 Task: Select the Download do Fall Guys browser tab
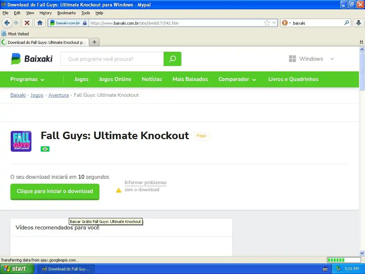pyautogui.click(x=45, y=42)
